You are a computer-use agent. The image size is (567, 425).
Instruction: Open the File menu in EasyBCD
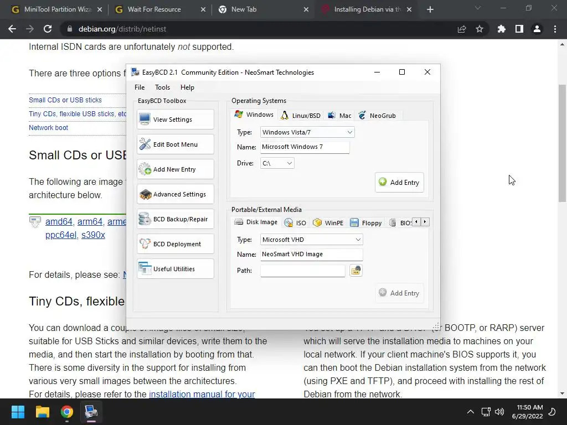pos(140,87)
